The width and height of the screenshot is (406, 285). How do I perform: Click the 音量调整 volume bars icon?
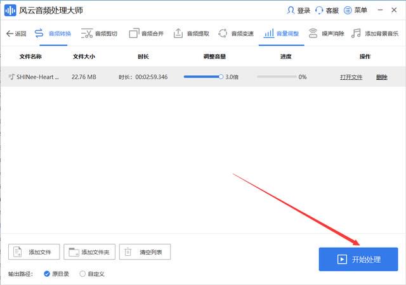pos(269,34)
